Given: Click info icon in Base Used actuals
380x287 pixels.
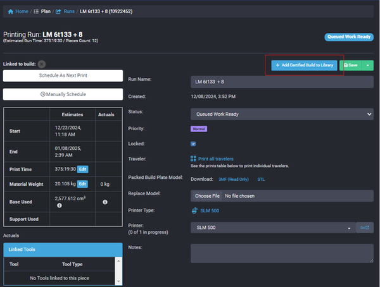Looking at the screenshot, I should pos(105,202).
